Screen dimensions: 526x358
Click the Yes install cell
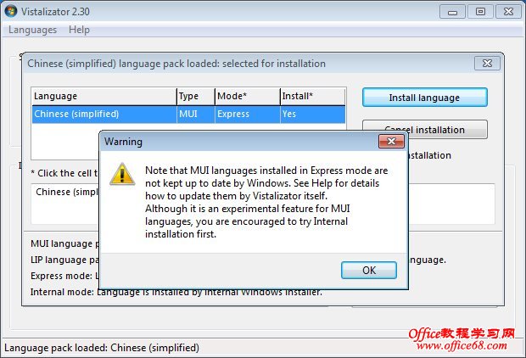[313, 114]
